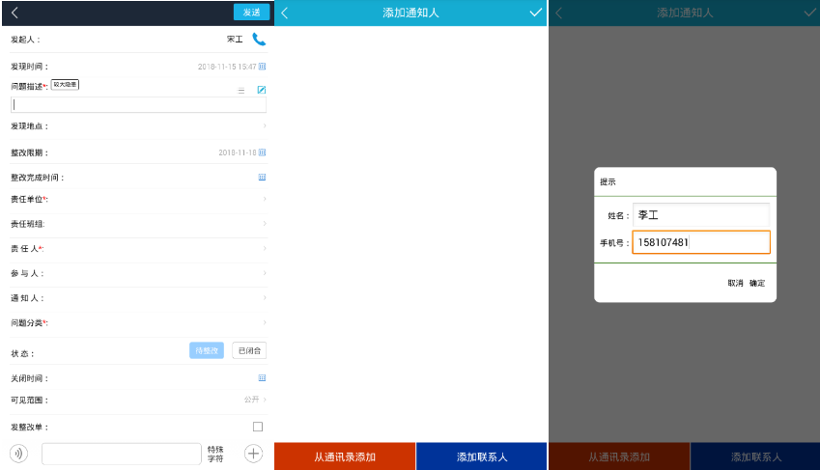Go back from middle 添加通知人 screen
Screen dimensions: 820x470
point(285,14)
